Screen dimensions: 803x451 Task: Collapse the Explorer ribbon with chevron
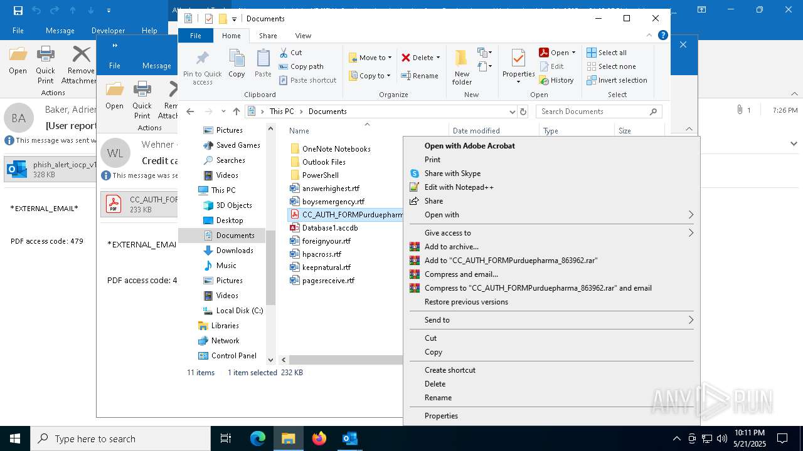(x=650, y=36)
